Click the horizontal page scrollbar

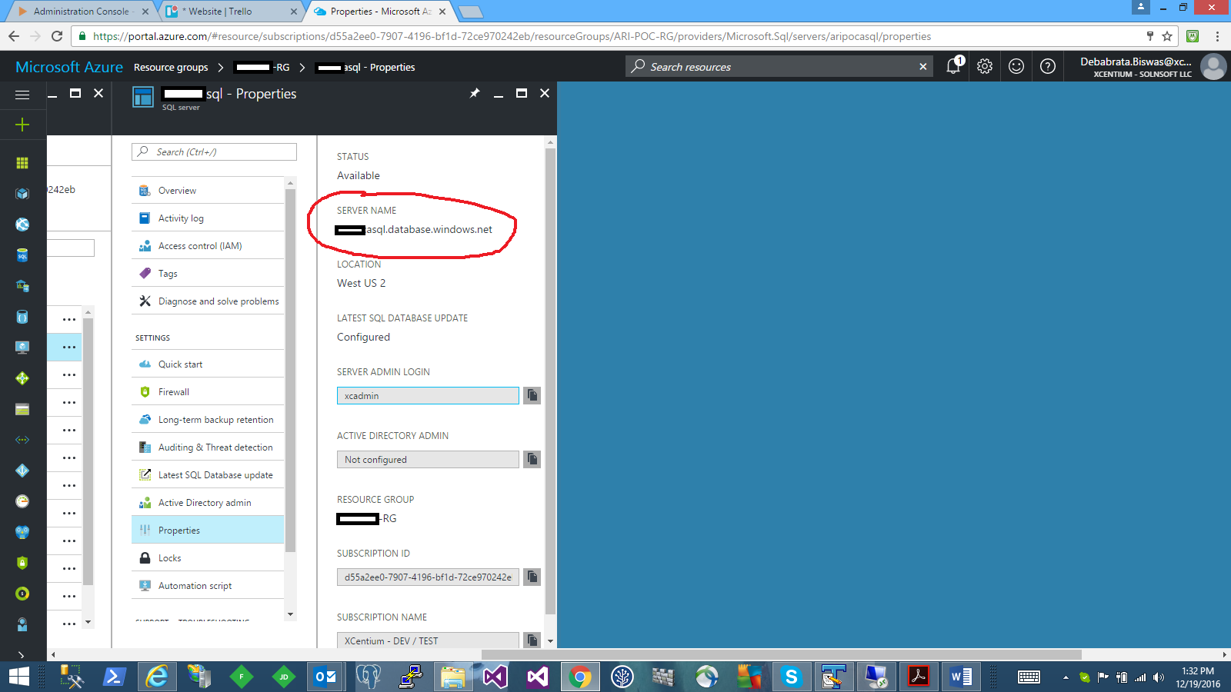[781, 654]
